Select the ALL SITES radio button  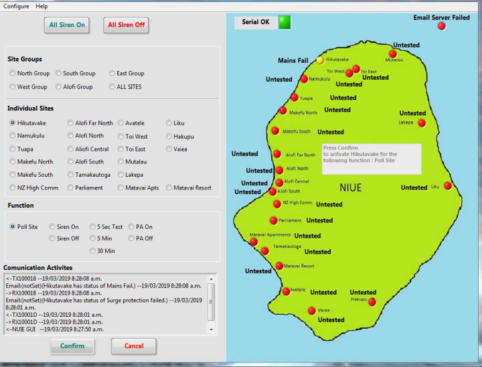click(125, 87)
